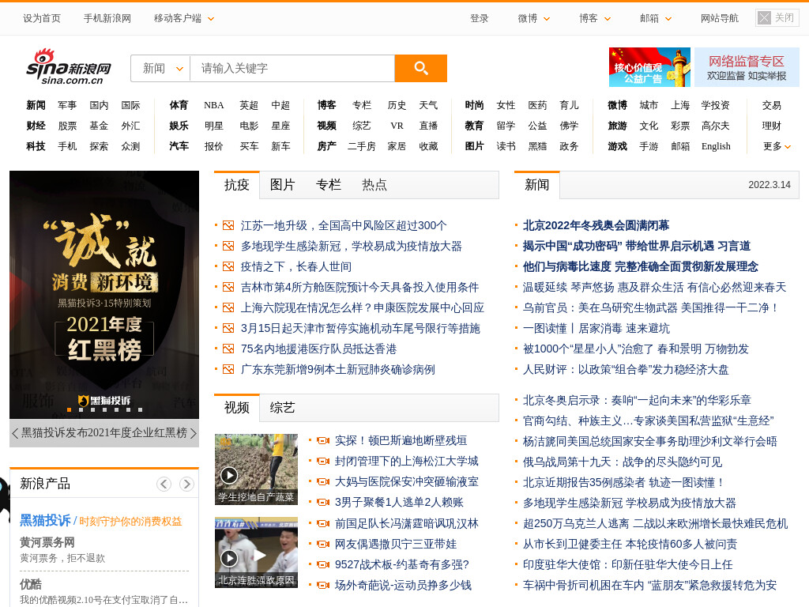Open 吉林市第4所方舱医院 headline
Screen dimensions: 809x607
pyautogui.click(x=359, y=288)
